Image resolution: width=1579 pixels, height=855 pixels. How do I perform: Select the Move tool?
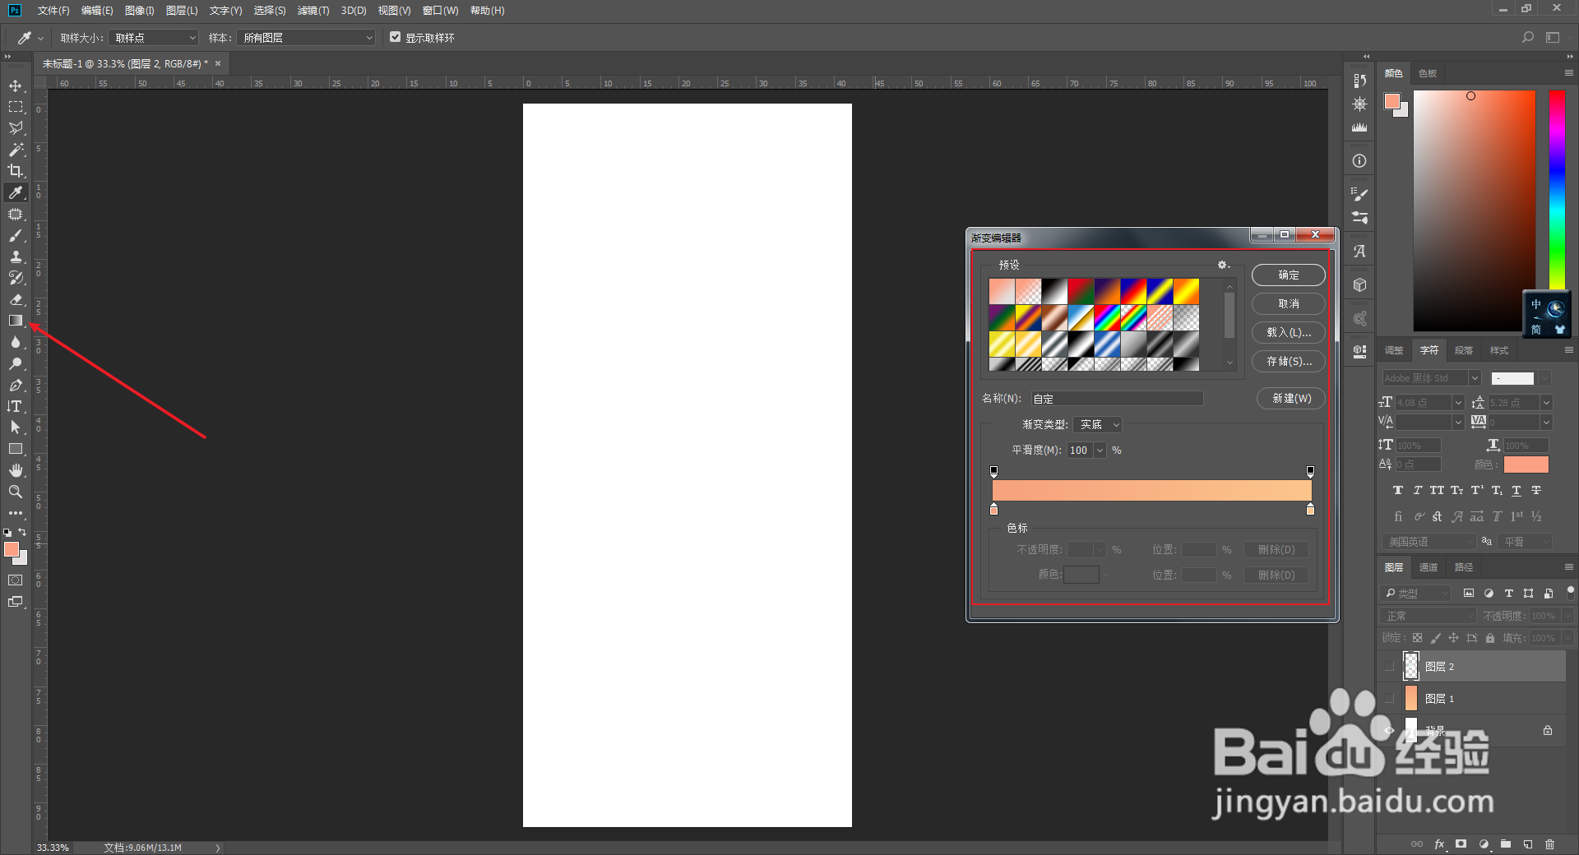tap(16, 85)
